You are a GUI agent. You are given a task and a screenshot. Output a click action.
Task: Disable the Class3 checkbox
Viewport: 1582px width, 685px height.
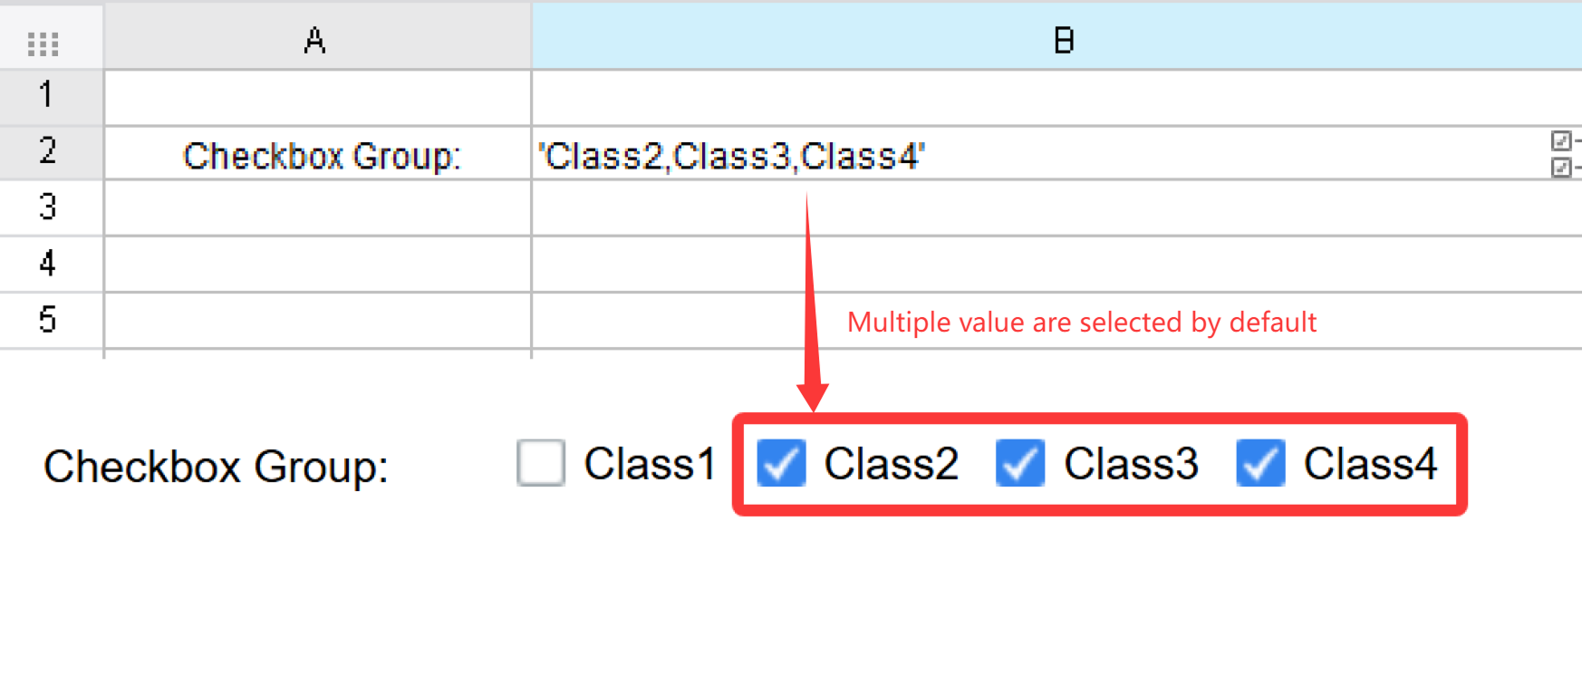[1020, 464]
